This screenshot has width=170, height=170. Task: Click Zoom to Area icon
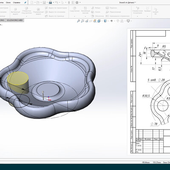(x=82, y=21)
